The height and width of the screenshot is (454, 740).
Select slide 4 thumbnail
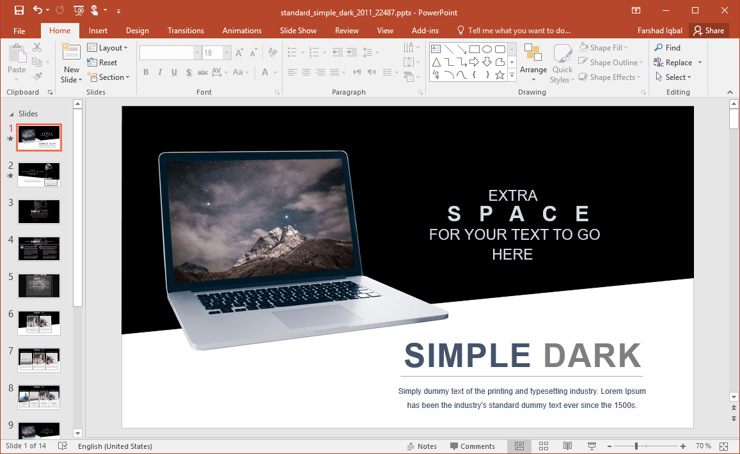click(x=39, y=249)
